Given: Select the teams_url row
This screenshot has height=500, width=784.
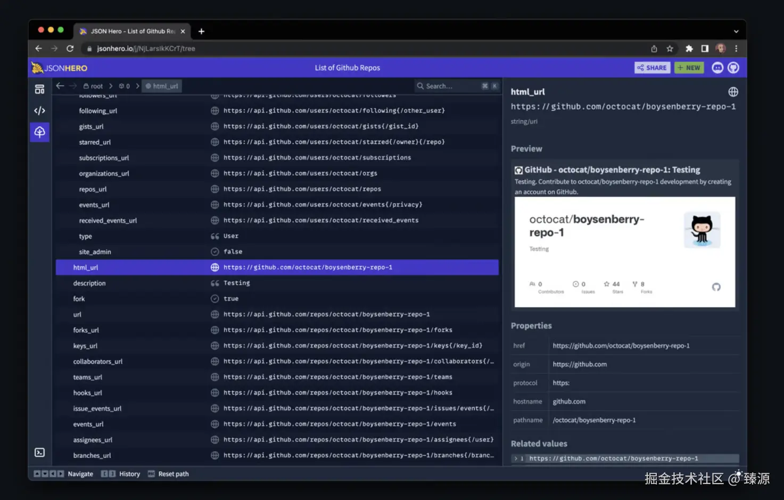Looking at the screenshot, I should coord(277,377).
